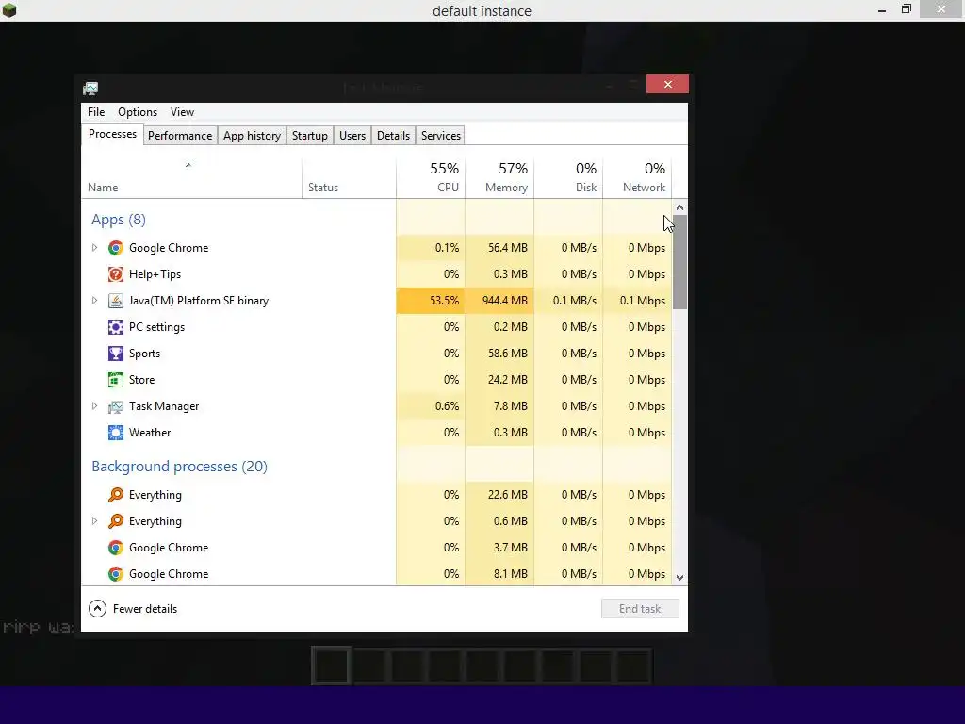Select the Java 0.1 Mbps network value
This screenshot has width=965, height=724.
coord(643,301)
